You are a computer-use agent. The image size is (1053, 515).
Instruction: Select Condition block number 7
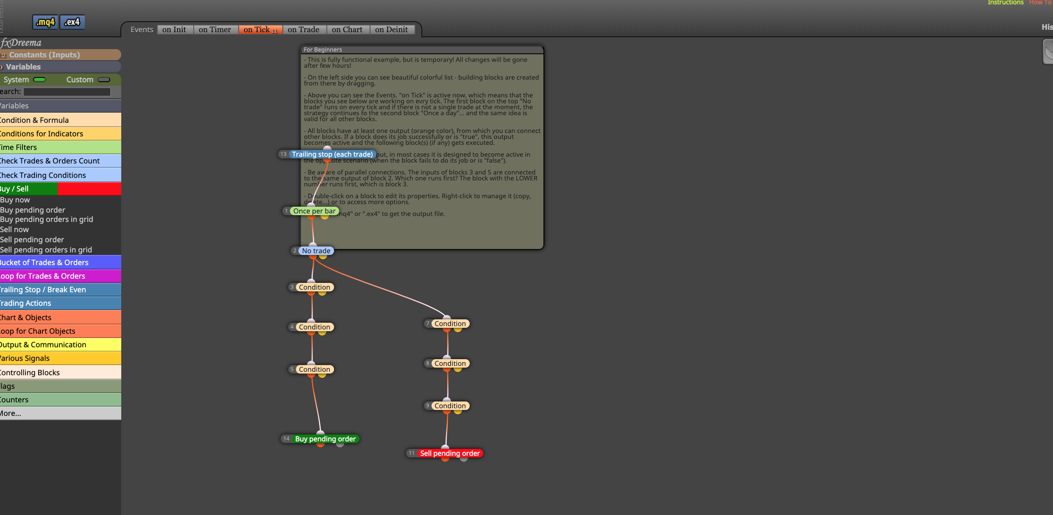click(450, 324)
